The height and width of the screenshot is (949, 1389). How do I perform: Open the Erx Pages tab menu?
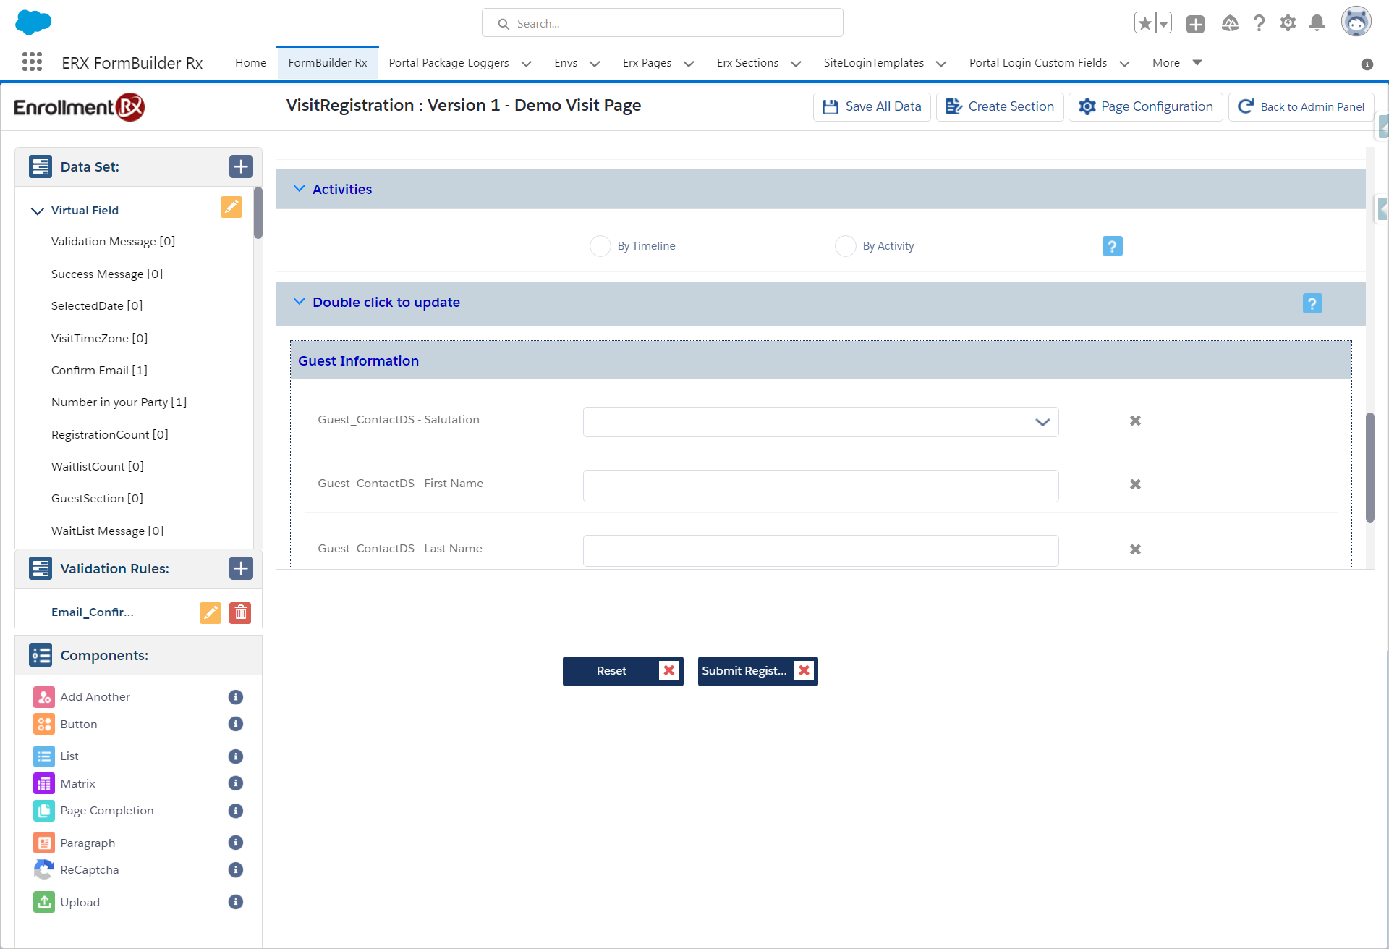pos(688,64)
